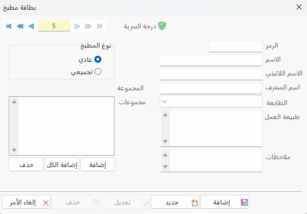The width and height of the screenshot is (307, 214).
Task: Go to previous record arrow
Action: (x=31, y=26)
